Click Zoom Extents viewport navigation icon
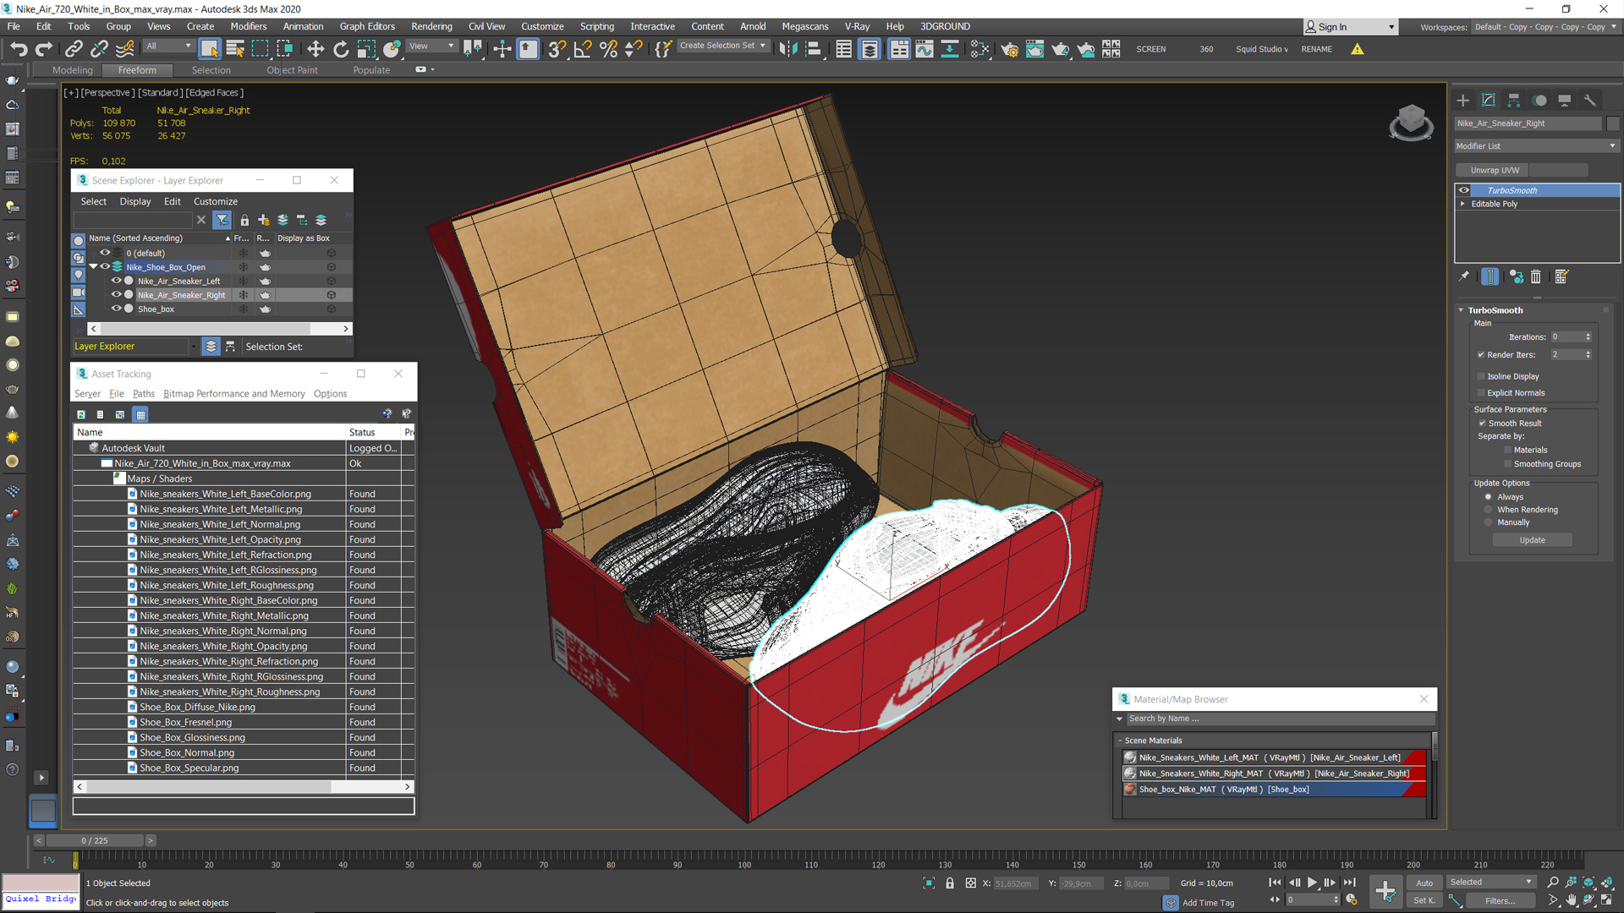 [1588, 882]
